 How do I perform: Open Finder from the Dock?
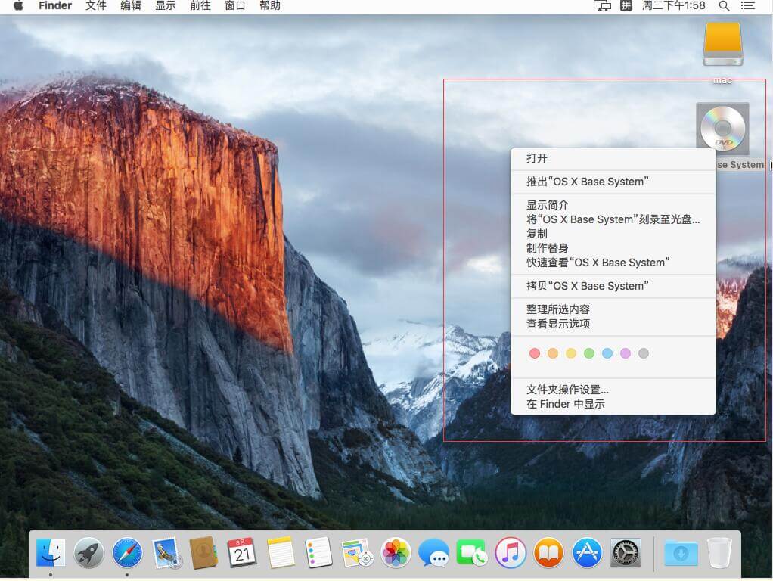click(50, 552)
